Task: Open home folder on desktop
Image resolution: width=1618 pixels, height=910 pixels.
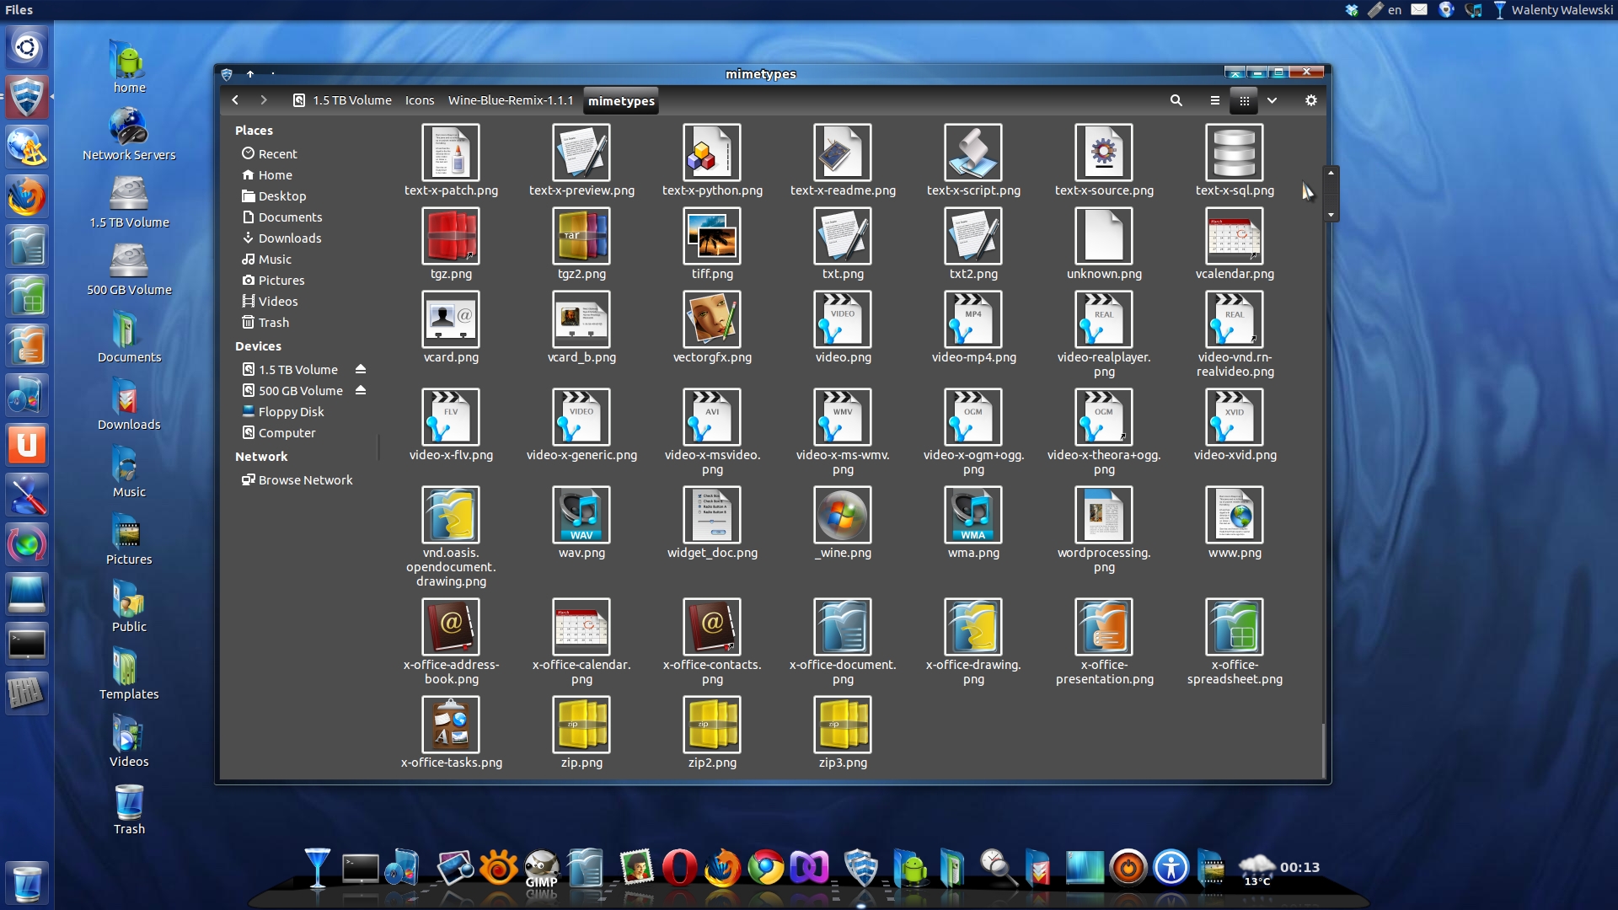Action: pyautogui.click(x=129, y=66)
